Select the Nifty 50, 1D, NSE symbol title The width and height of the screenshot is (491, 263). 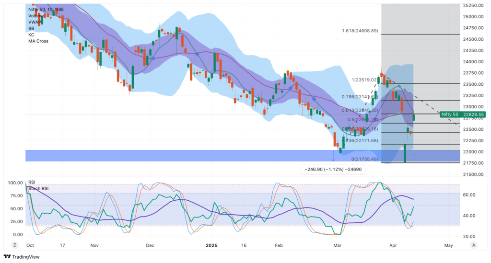(x=46, y=10)
